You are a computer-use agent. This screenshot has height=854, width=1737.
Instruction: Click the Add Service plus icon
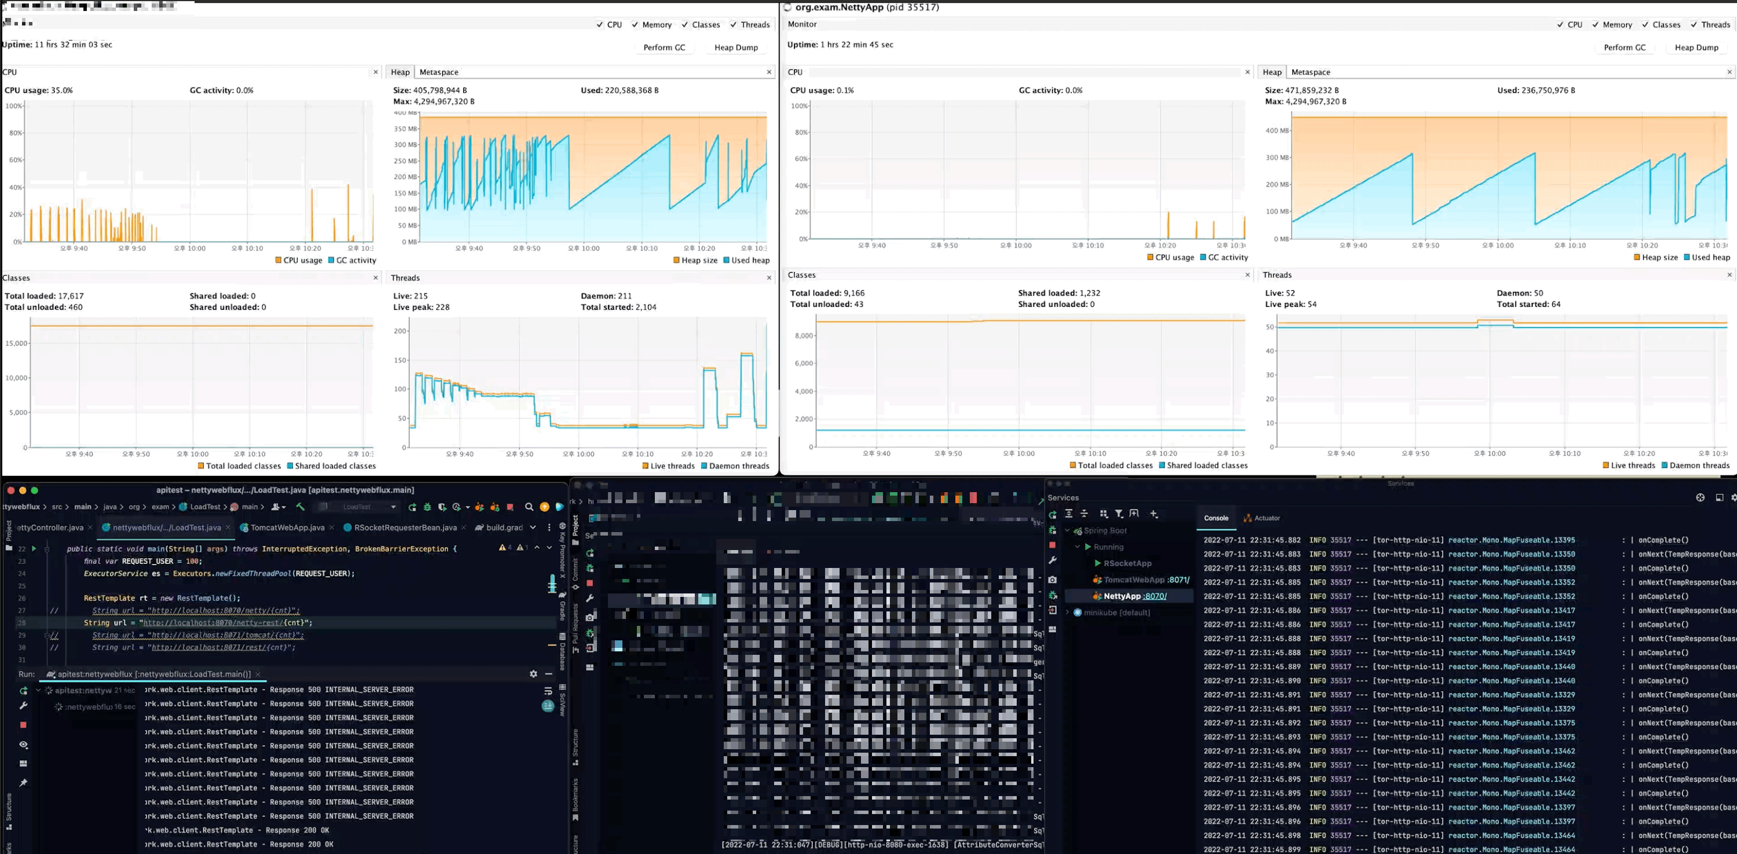1154,514
